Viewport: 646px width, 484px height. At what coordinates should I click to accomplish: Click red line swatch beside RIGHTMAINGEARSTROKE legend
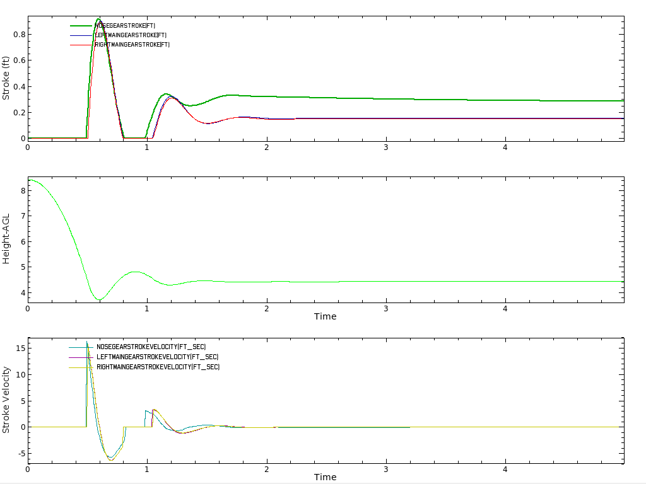pyautogui.click(x=81, y=45)
